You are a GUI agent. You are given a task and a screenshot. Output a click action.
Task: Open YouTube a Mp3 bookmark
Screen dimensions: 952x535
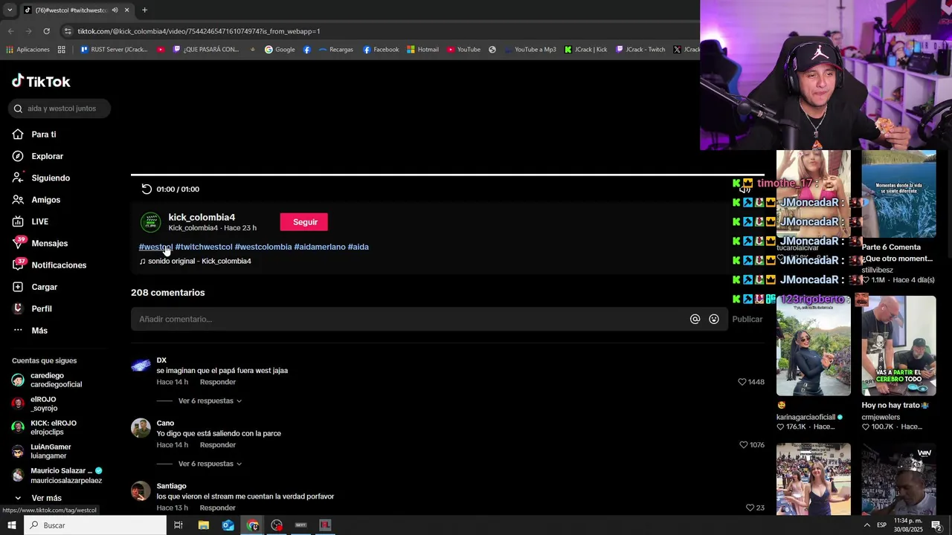[530, 50]
